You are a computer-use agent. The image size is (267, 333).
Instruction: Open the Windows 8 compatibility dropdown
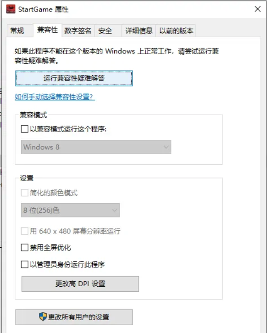(96, 147)
